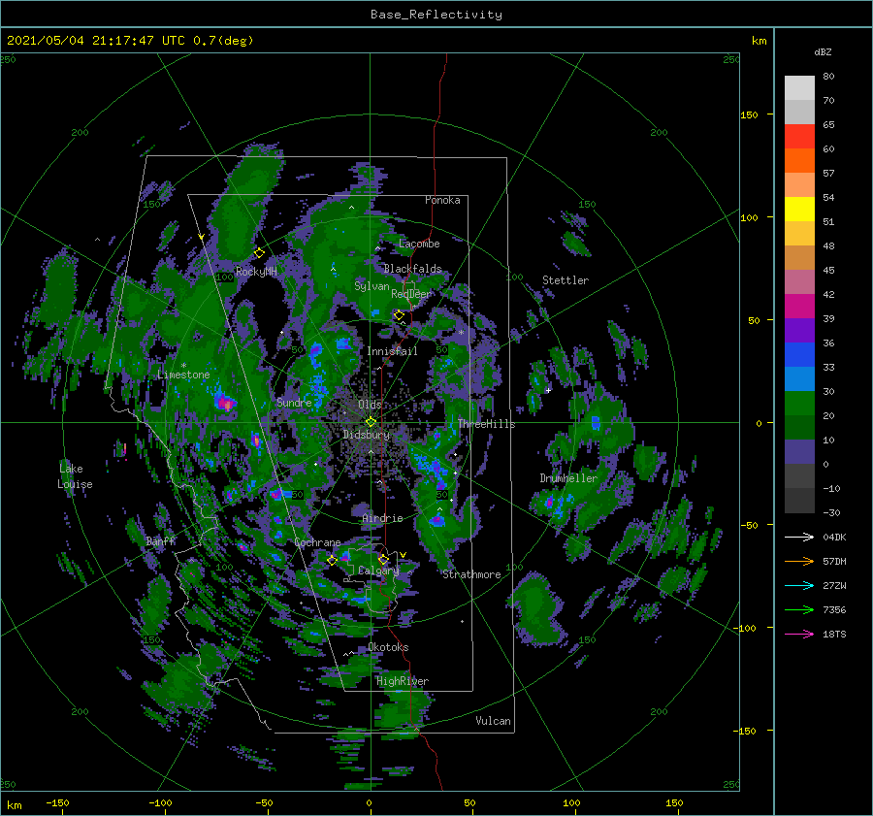
Task: Click the green 7356 arrow icon
Action: pos(799,610)
